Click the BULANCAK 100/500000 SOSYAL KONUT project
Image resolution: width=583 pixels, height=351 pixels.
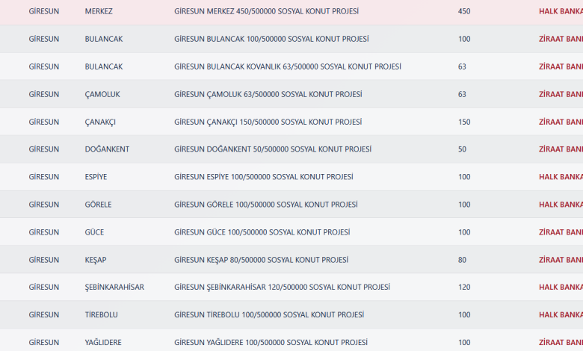[x=271, y=39]
